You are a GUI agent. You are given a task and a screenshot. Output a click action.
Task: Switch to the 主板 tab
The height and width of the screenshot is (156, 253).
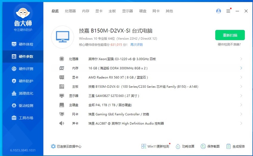click(x=112, y=11)
